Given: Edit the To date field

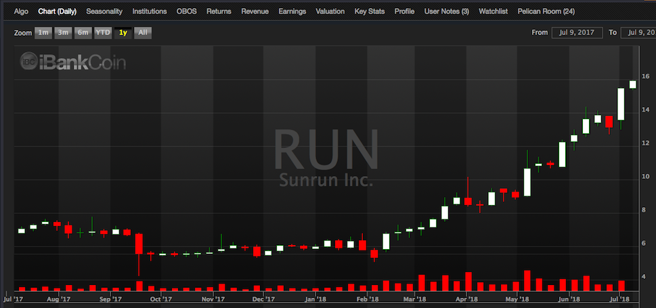Looking at the screenshot, I should click(638, 32).
